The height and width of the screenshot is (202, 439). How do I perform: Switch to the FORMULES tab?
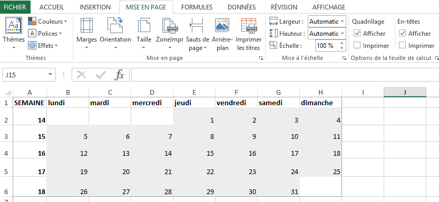[197, 7]
